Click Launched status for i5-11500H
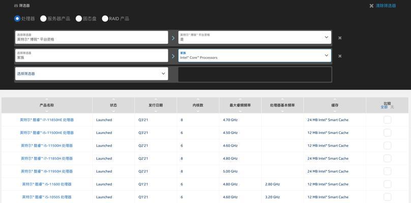This screenshot has height=203, width=411. pyautogui.click(x=104, y=146)
